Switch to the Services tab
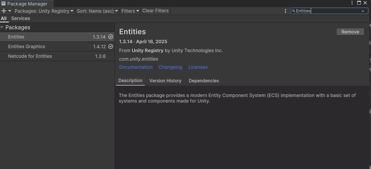 pyautogui.click(x=21, y=19)
